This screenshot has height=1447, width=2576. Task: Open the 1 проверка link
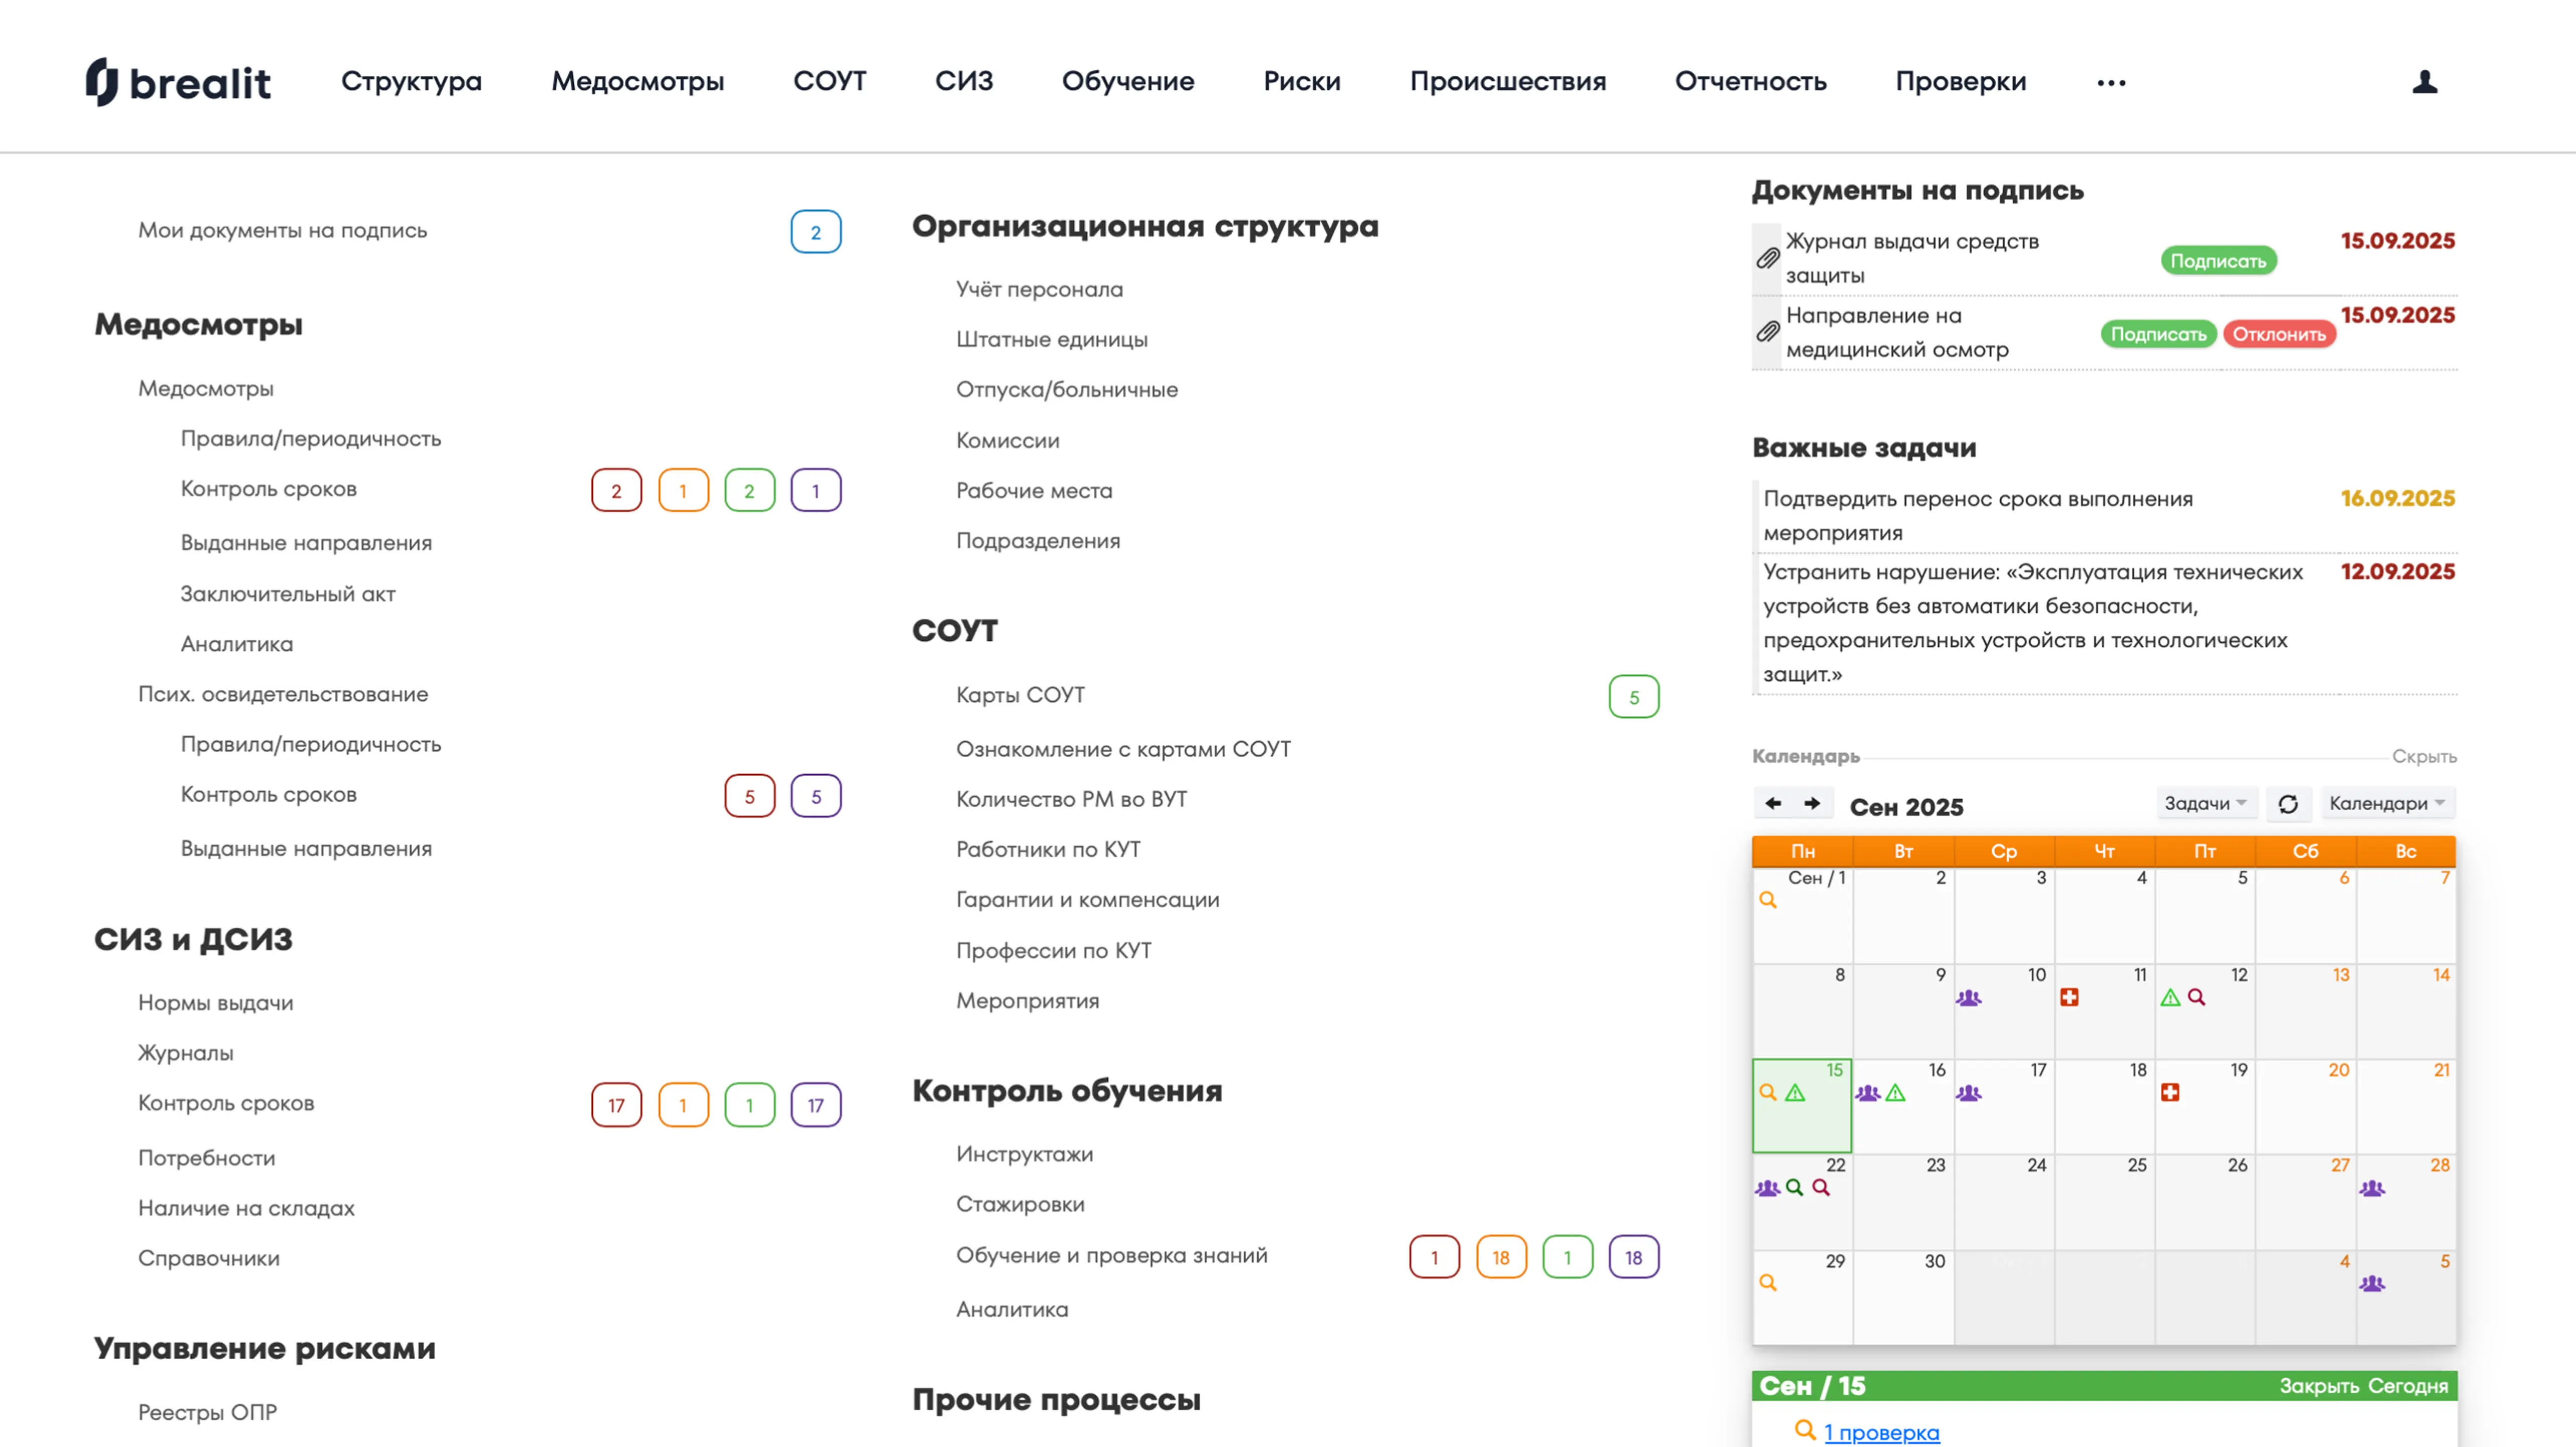click(1881, 1432)
